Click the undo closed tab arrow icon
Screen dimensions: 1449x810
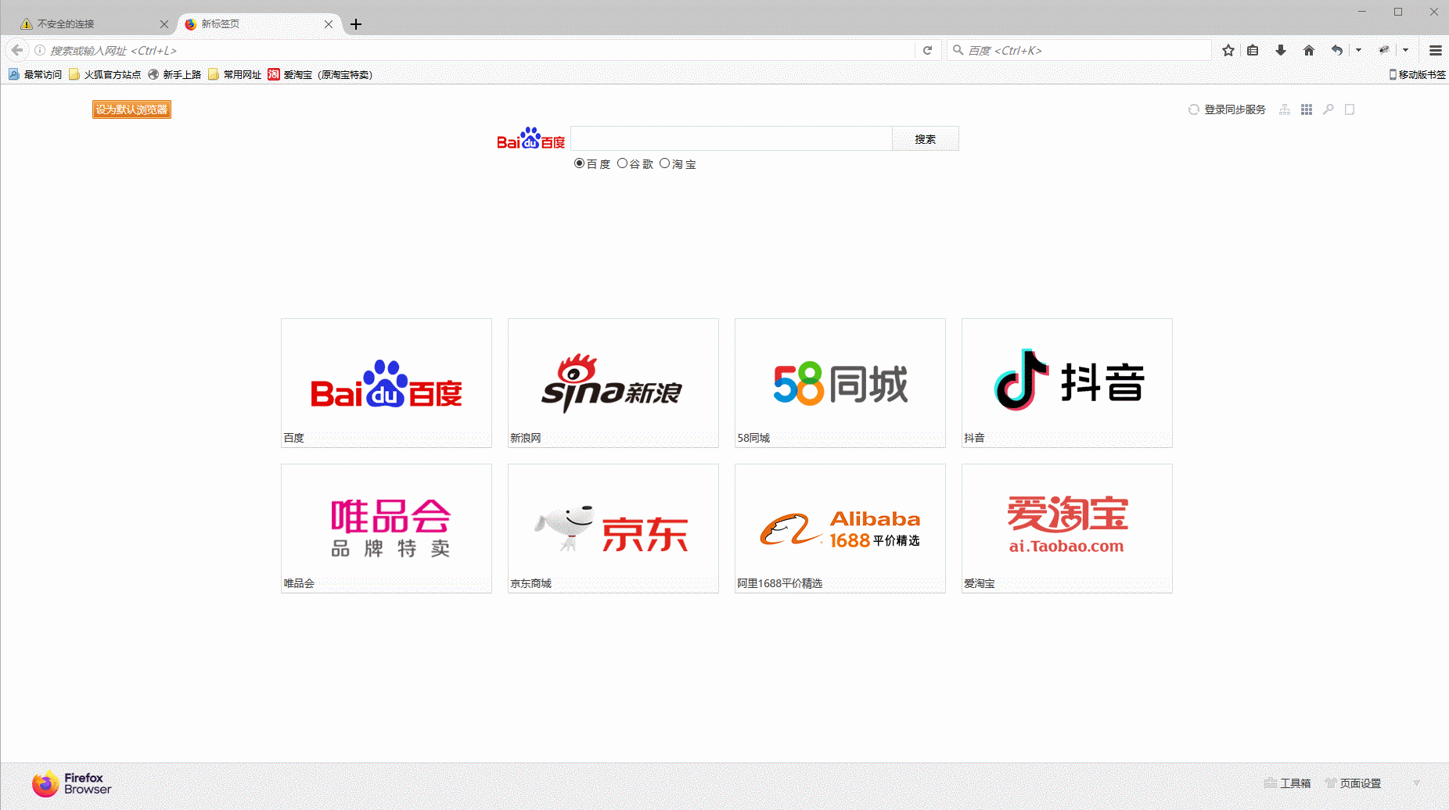point(1337,50)
